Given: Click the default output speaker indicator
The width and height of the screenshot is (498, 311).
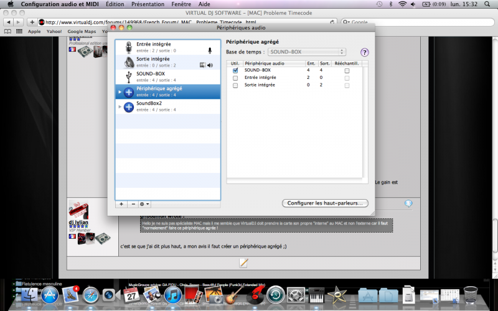Looking at the screenshot, I should pos(210,65).
